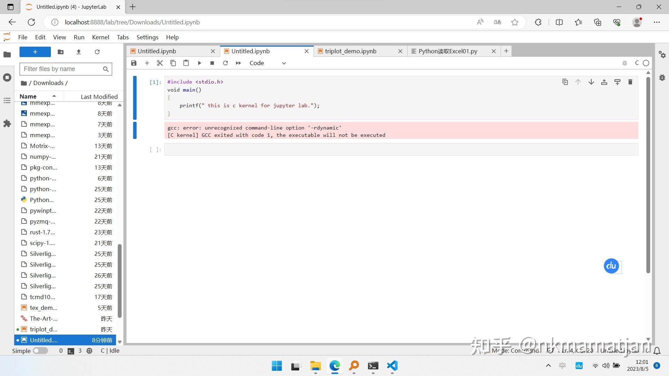This screenshot has height=376, width=669.
Task: Open the Kernel menu
Action: coord(100,37)
